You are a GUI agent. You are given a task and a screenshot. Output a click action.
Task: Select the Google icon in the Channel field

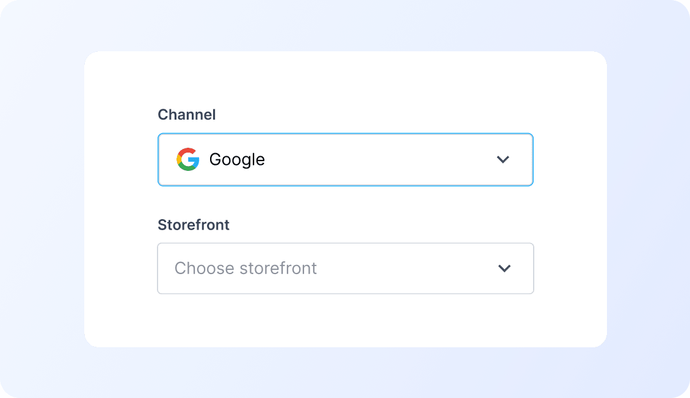[x=188, y=159]
